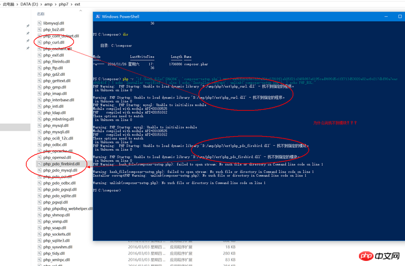
Task: Select the php_pdo_mysql.dll file name
Action: coord(60,170)
